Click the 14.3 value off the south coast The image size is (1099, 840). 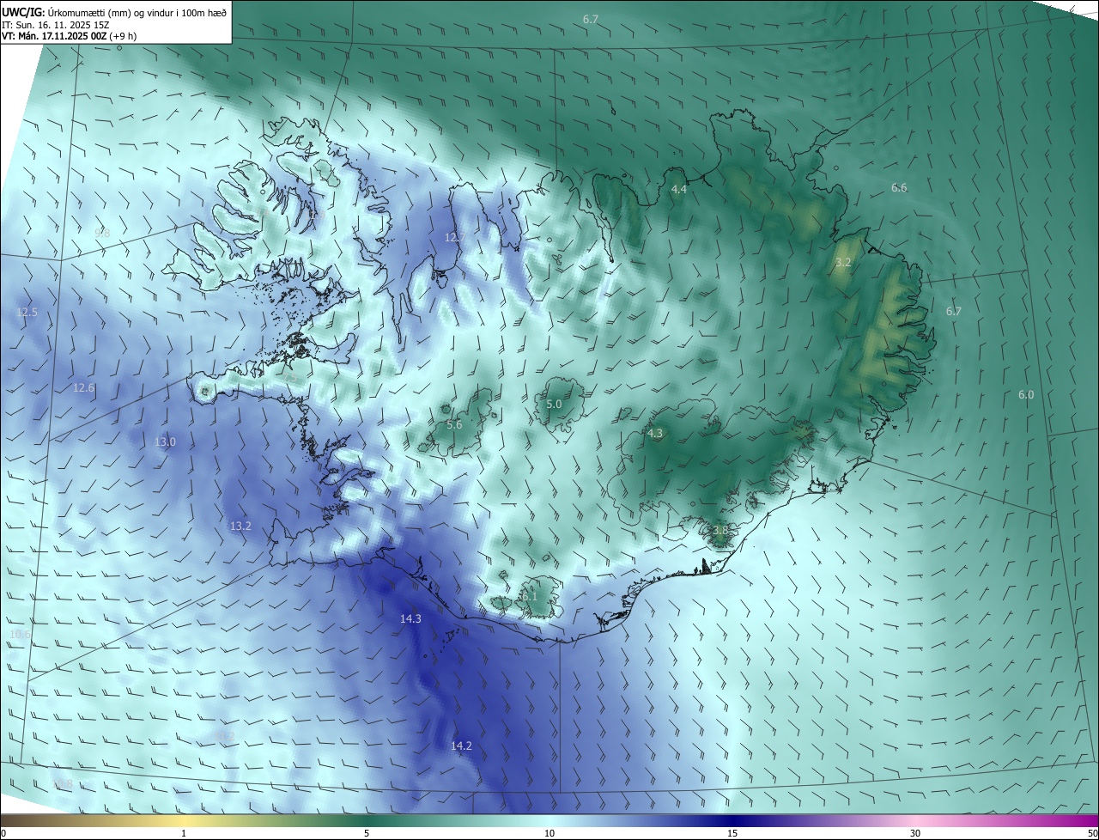[410, 618]
